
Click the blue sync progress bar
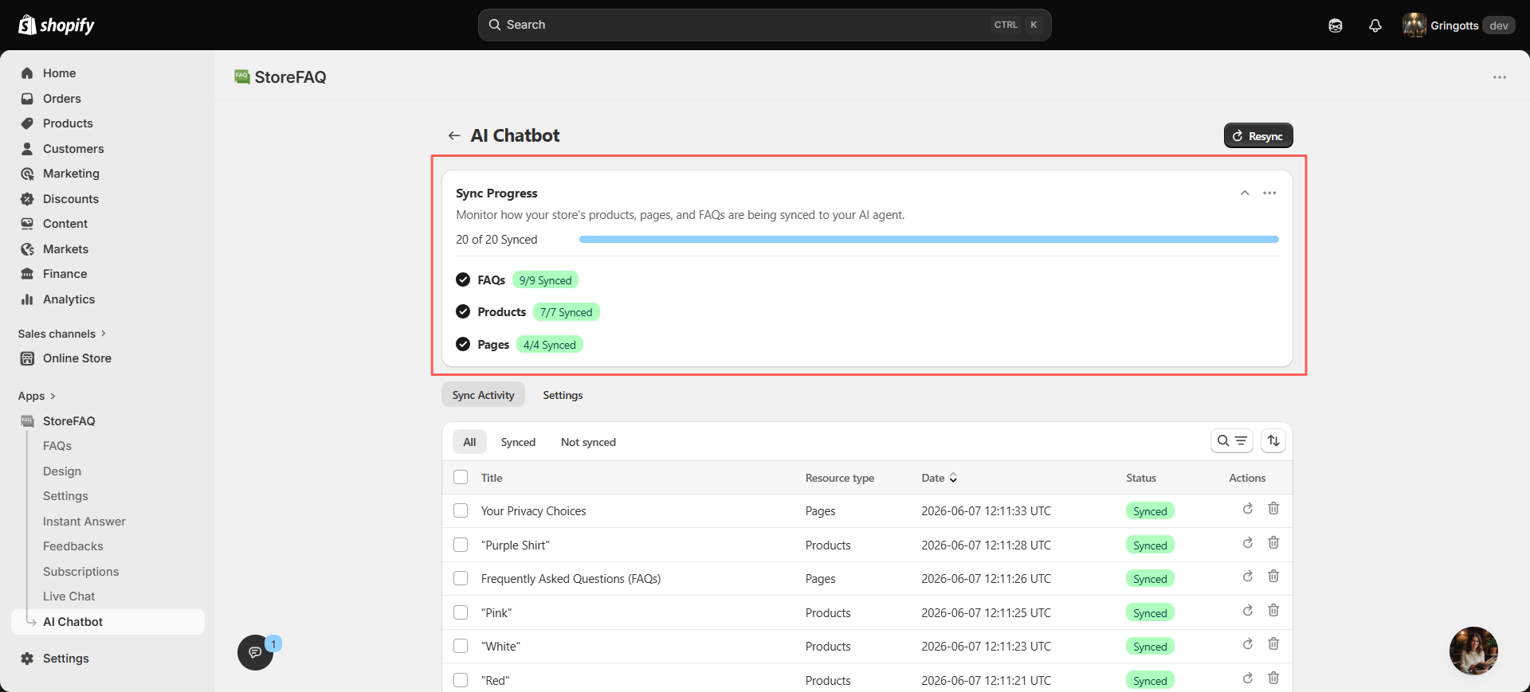coord(929,239)
